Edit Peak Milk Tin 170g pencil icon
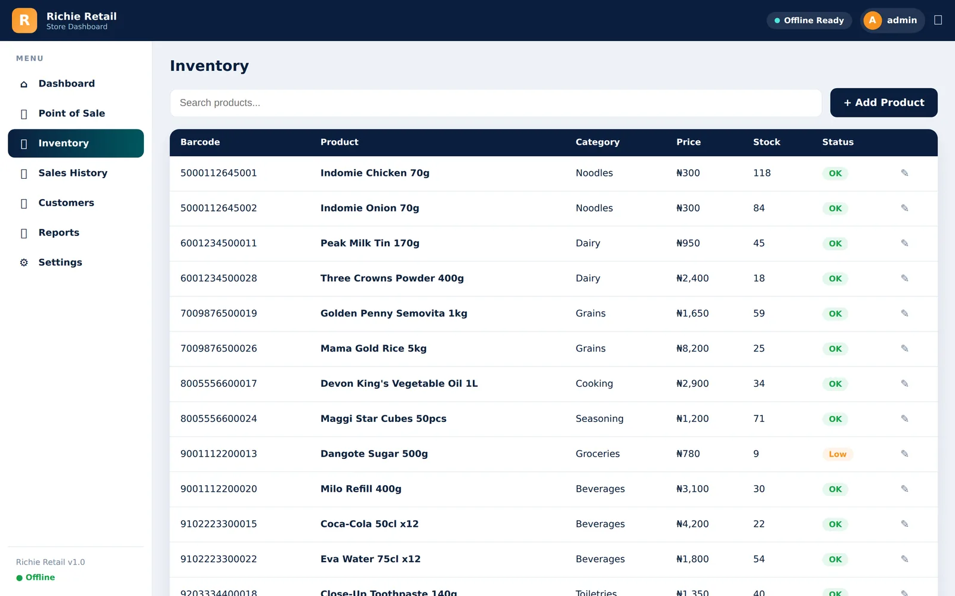The image size is (955, 596). click(904, 243)
